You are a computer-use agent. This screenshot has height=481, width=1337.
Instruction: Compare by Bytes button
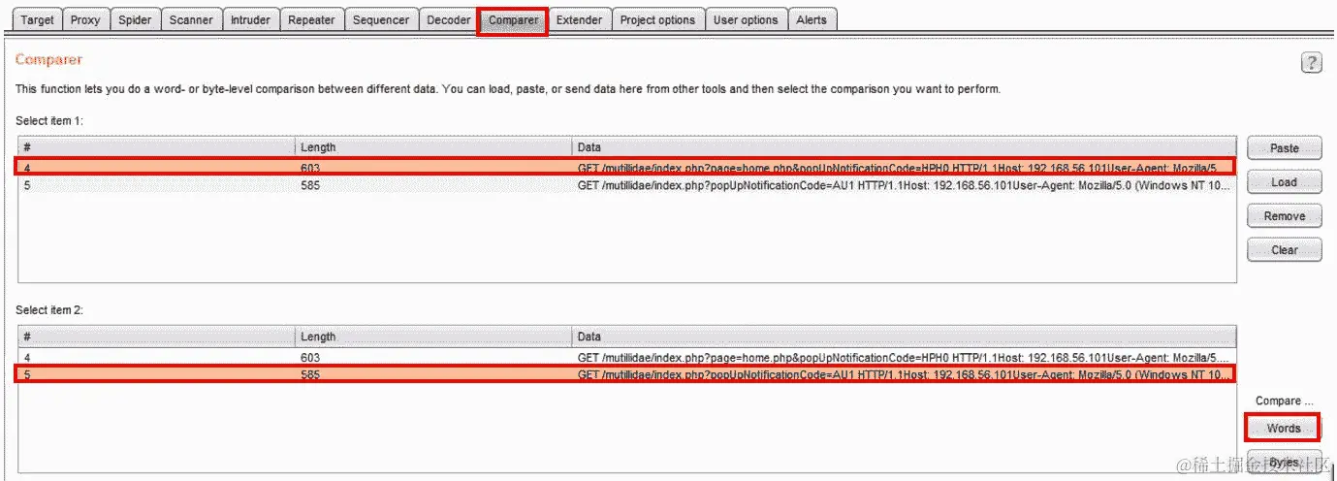(1284, 463)
